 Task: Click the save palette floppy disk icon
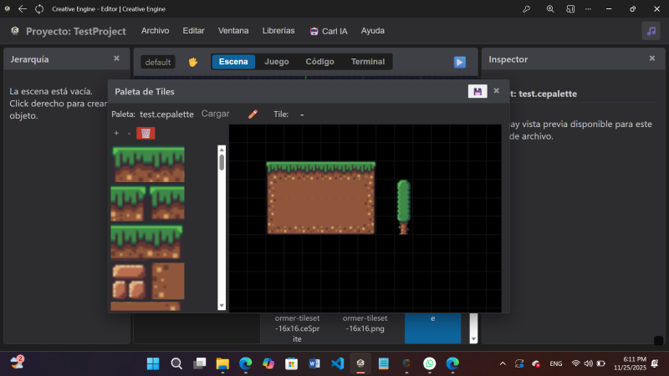coord(477,91)
